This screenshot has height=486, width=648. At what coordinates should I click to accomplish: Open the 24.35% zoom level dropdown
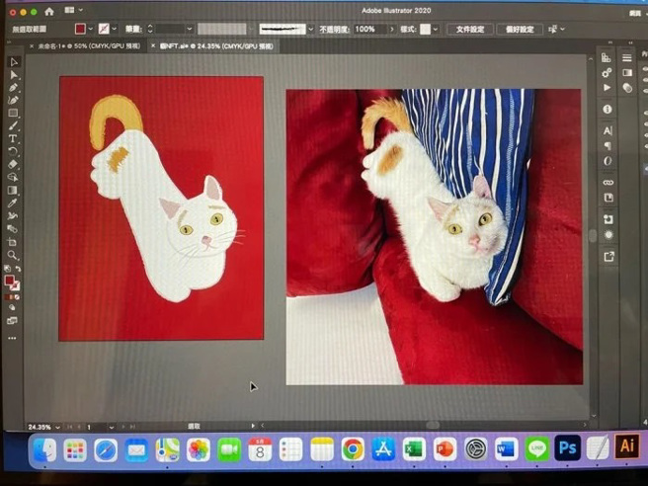pyautogui.click(x=58, y=427)
